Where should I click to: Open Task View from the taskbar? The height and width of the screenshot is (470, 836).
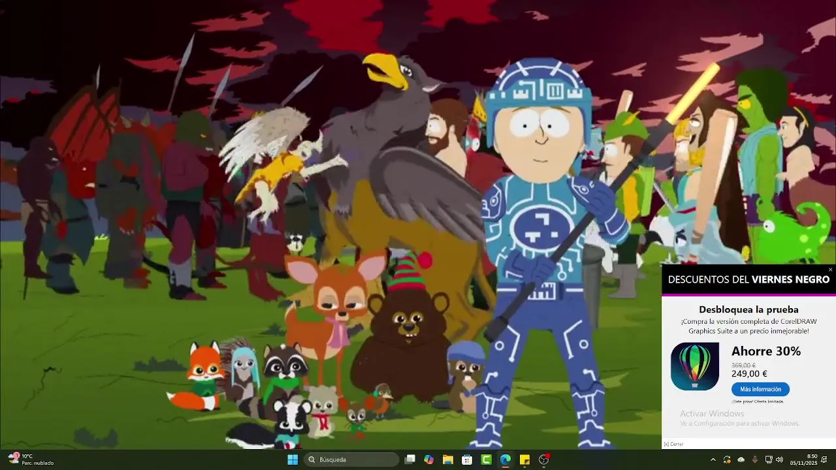(x=410, y=460)
